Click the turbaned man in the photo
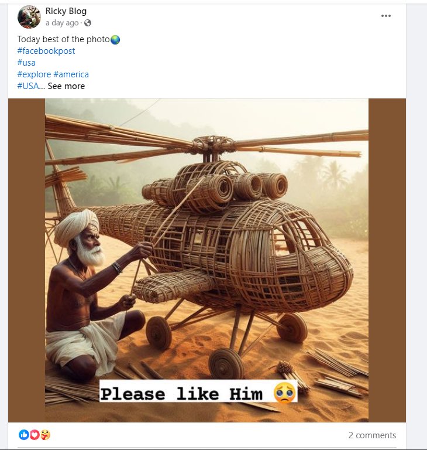This screenshot has height=450, width=427. point(88,293)
